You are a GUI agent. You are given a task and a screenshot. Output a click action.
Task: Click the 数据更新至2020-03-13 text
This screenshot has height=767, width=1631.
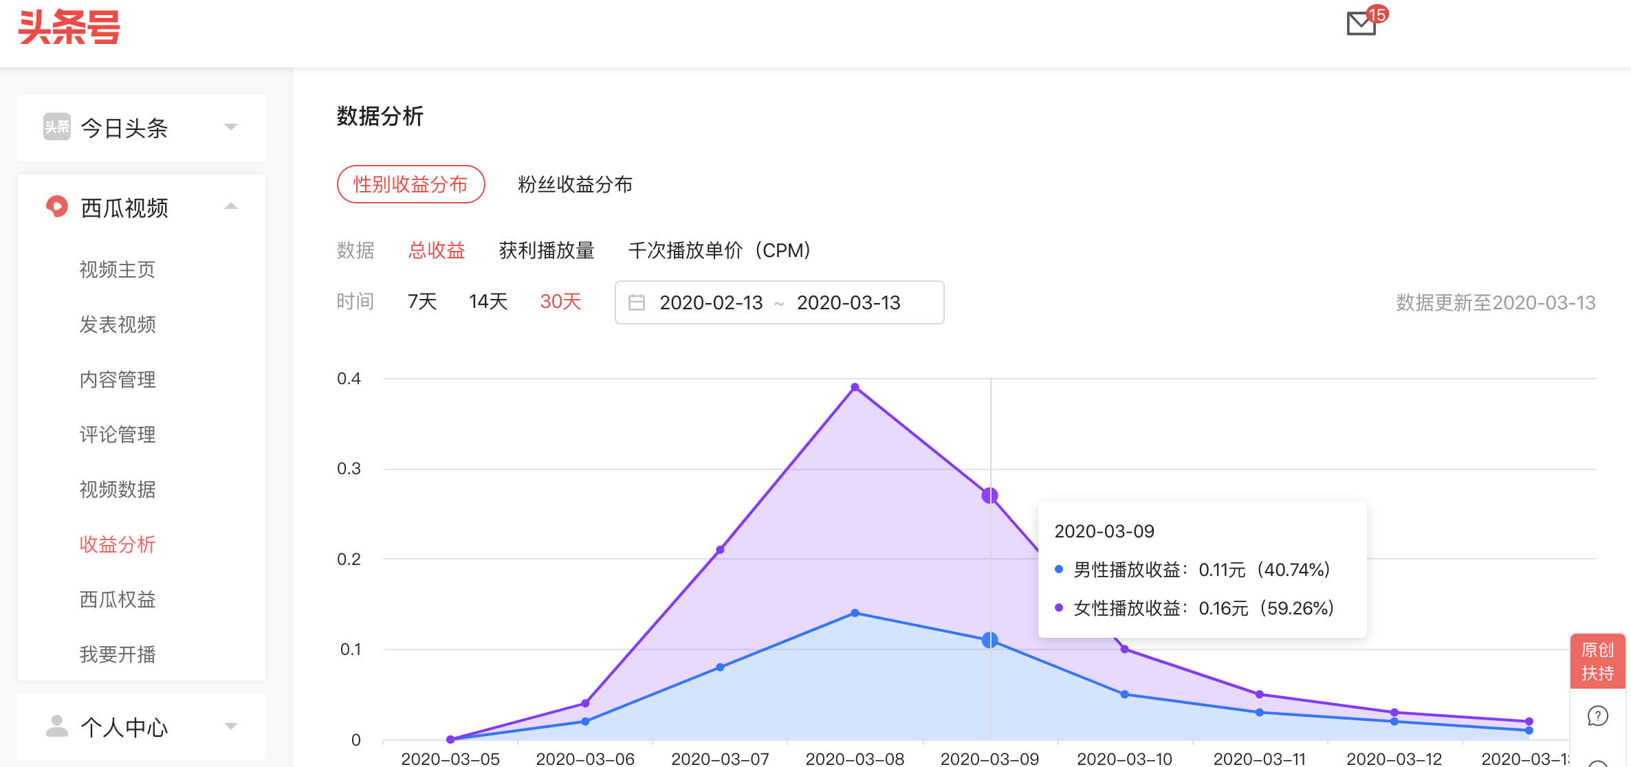click(1496, 302)
